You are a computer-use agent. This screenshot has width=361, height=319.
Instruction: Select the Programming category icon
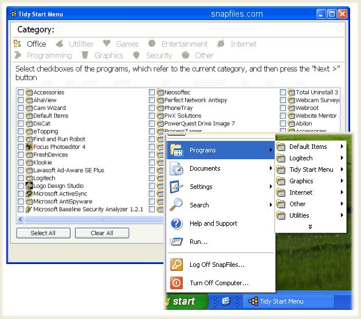click(x=17, y=56)
